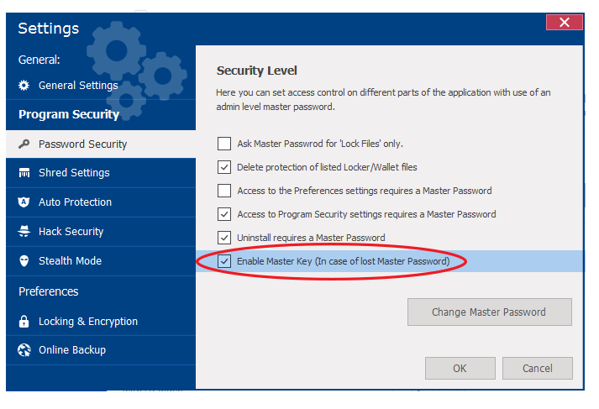Image resolution: width=599 pixels, height=409 pixels.
Task: Uncheck Delete protection of listed Locker/Wallet files
Action: [x=224, y=167]
